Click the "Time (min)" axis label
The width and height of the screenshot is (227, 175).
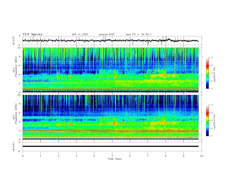(x=115, y=159)
